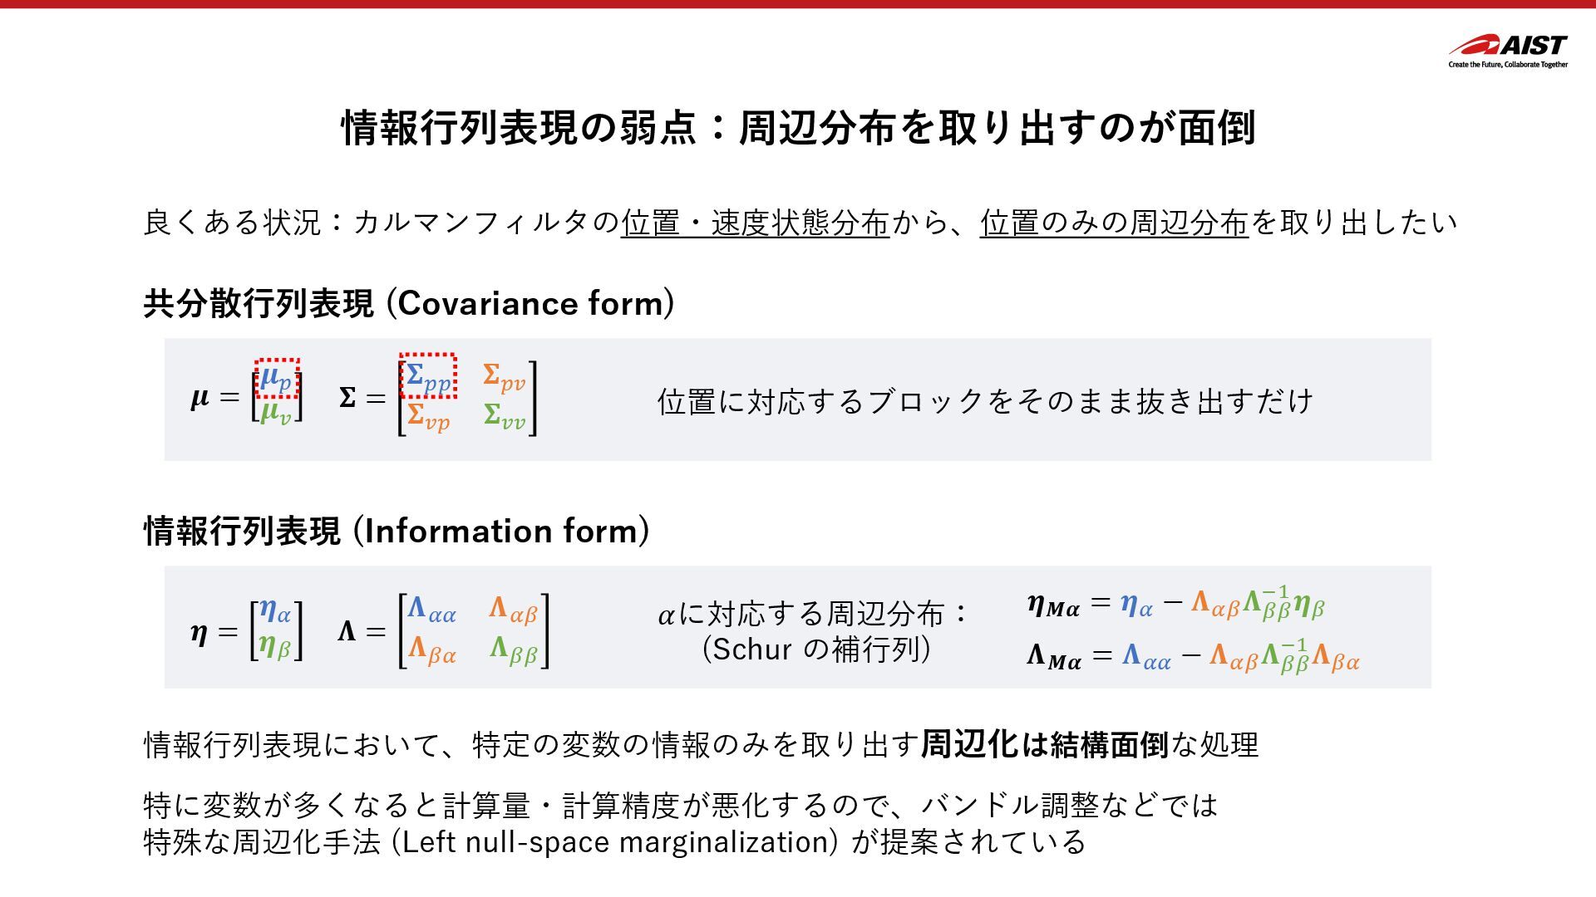Viewport: 1596px width, 897px height.
Task: Click the ηMα marginal equation
Action: coord(1175,604)
